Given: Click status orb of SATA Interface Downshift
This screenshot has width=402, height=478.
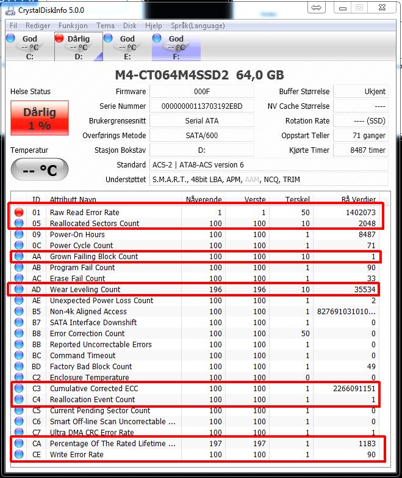Looking at the screenshot, I should click(x=19, y=322).
